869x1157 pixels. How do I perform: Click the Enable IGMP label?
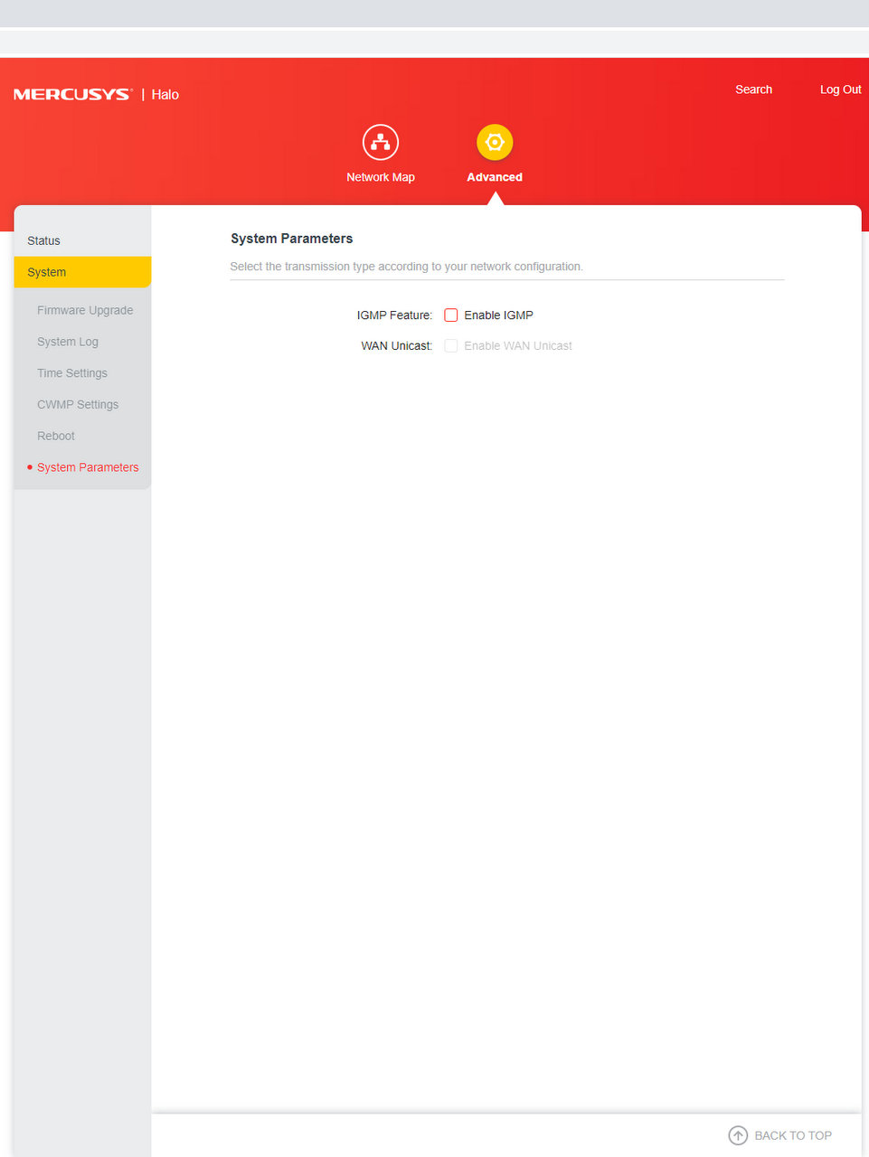498,315
